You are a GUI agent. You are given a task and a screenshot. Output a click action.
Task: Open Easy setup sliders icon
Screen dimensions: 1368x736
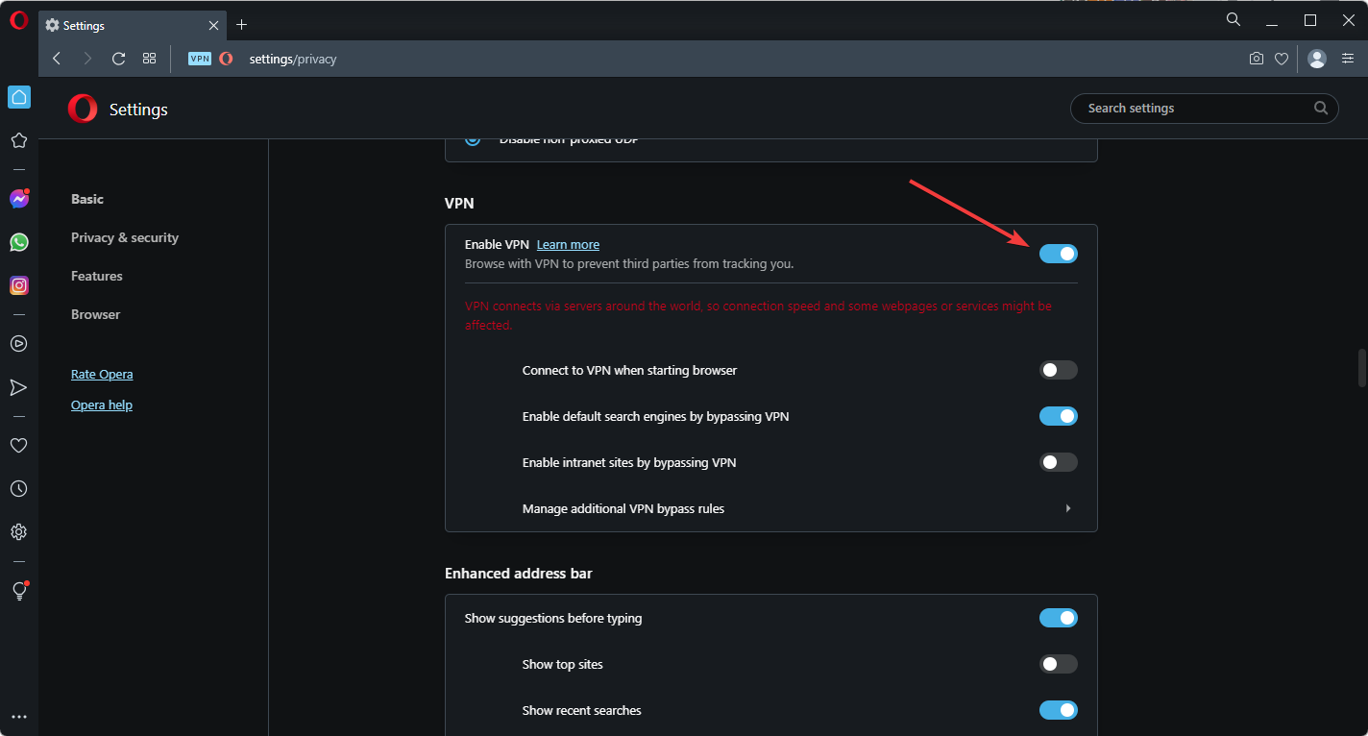(1348, 59)
